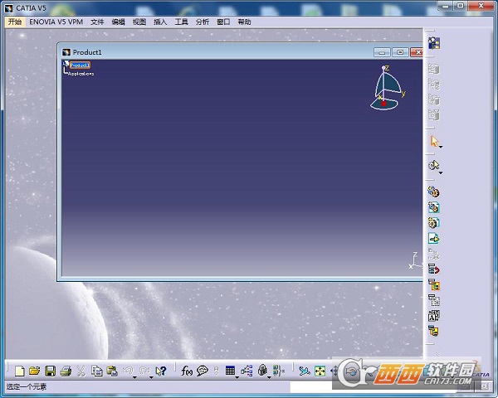Click the New Part gear document icon

tap(434, 223)
